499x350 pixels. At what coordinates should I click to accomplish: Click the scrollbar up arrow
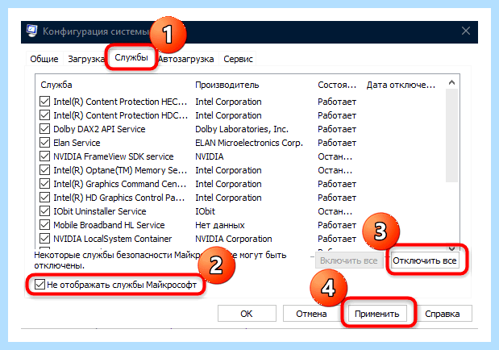[451, 83]
